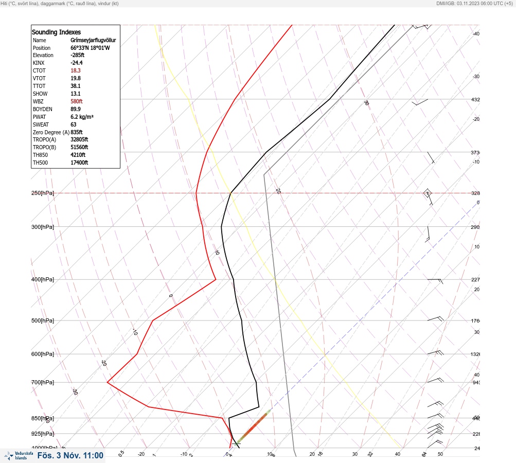Click the 400[hPa] pressure level label
516x463 pixels.
coord(43,280)
